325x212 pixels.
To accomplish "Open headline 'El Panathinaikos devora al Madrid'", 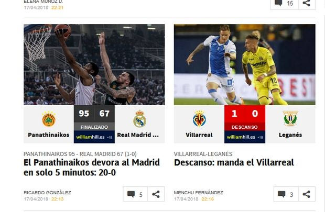I will (x=92, y=168).
